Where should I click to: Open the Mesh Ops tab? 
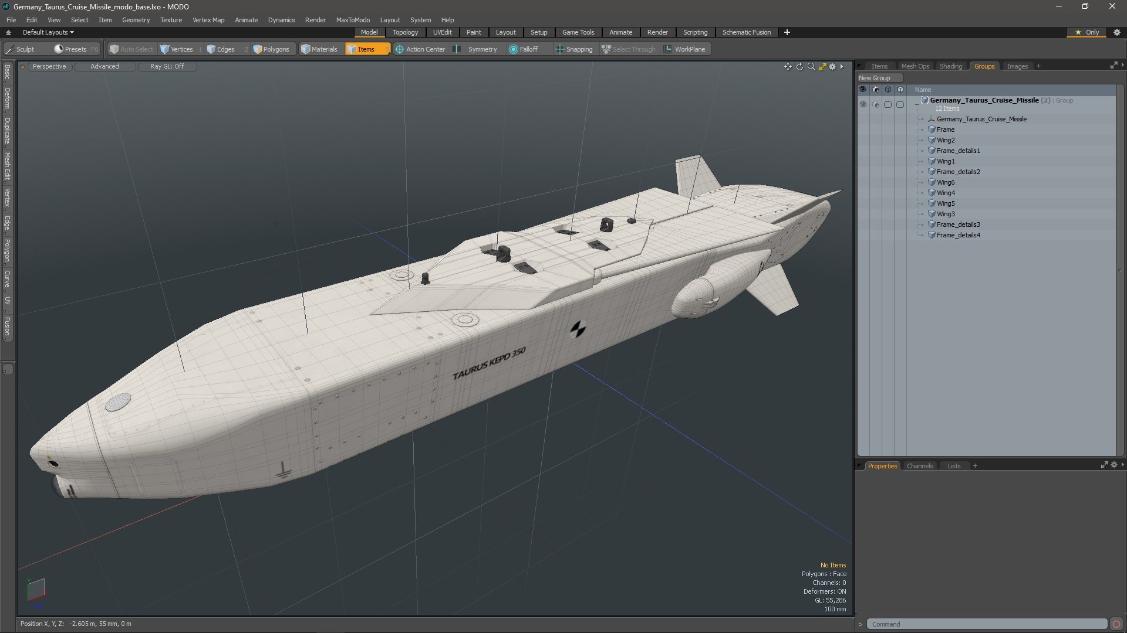click(915, 66)
